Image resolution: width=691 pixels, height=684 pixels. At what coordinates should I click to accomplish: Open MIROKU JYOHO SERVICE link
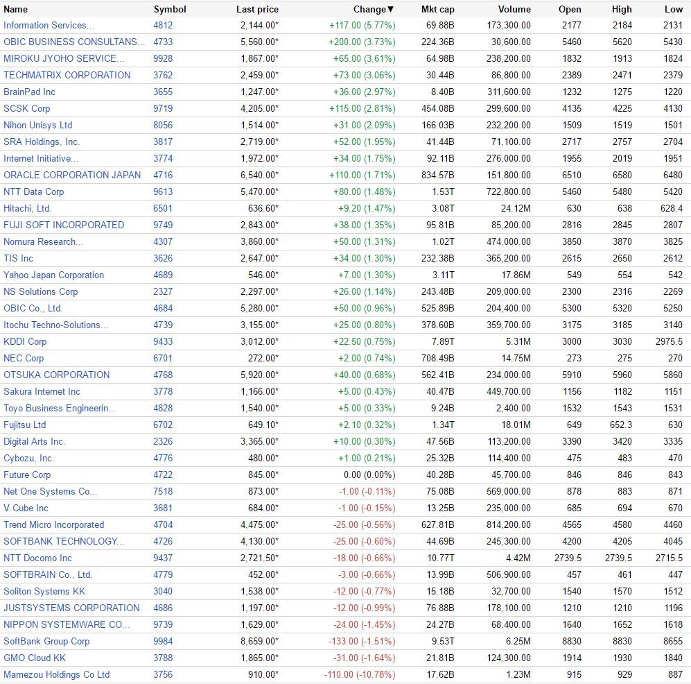(64, 59)
